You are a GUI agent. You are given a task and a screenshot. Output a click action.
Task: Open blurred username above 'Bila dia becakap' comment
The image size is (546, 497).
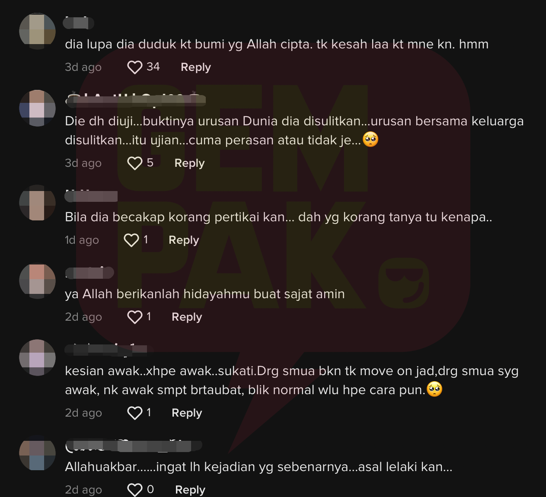(91, 196)
